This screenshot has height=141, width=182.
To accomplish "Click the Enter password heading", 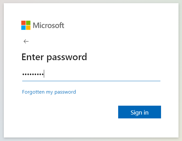I will point(54,57).
